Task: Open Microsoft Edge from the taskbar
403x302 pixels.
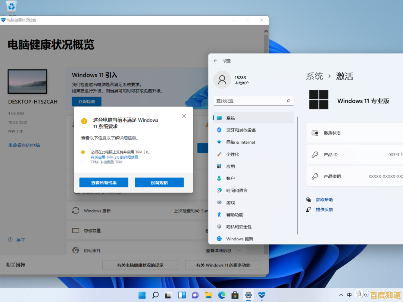Action: [x=222, y=295]
